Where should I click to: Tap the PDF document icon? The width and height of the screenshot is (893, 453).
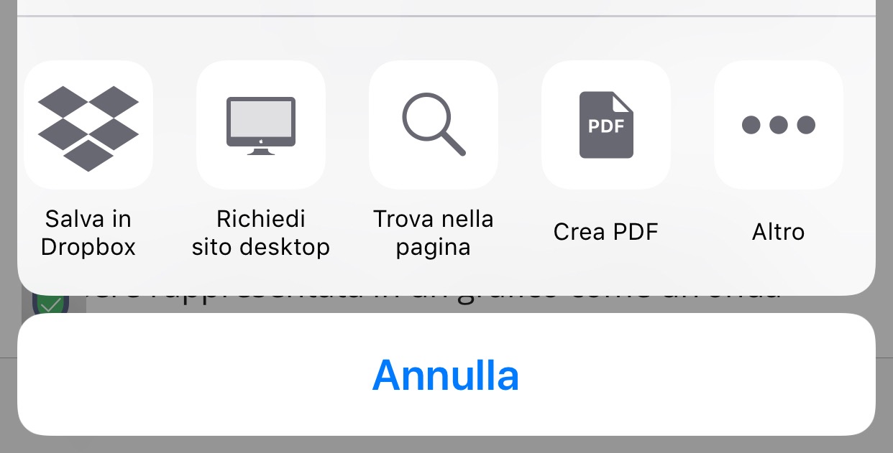[x=606, y=125]
